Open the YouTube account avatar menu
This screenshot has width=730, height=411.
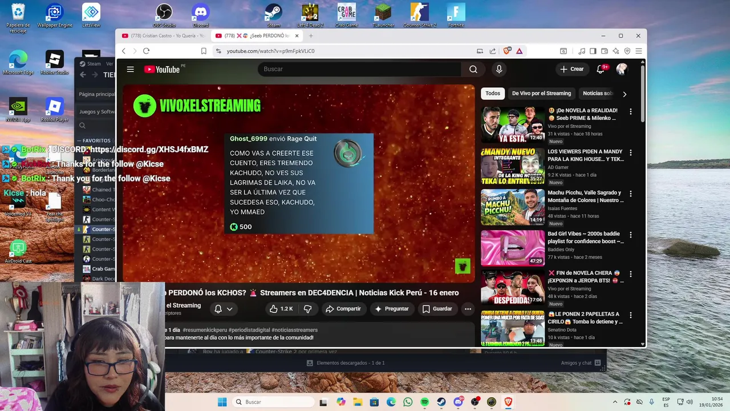(622, 69)
